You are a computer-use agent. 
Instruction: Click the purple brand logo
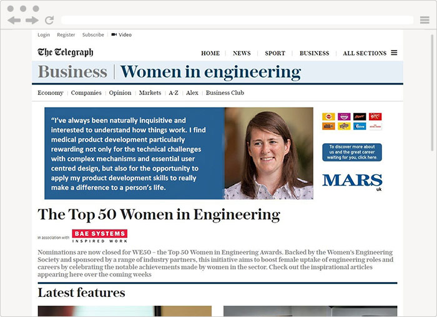(344, 116)
